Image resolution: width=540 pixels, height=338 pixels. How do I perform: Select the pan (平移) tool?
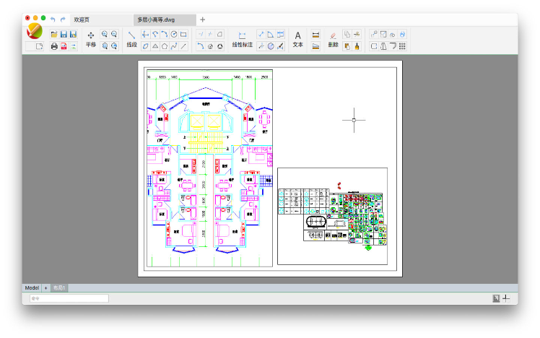tap(90, 39)
